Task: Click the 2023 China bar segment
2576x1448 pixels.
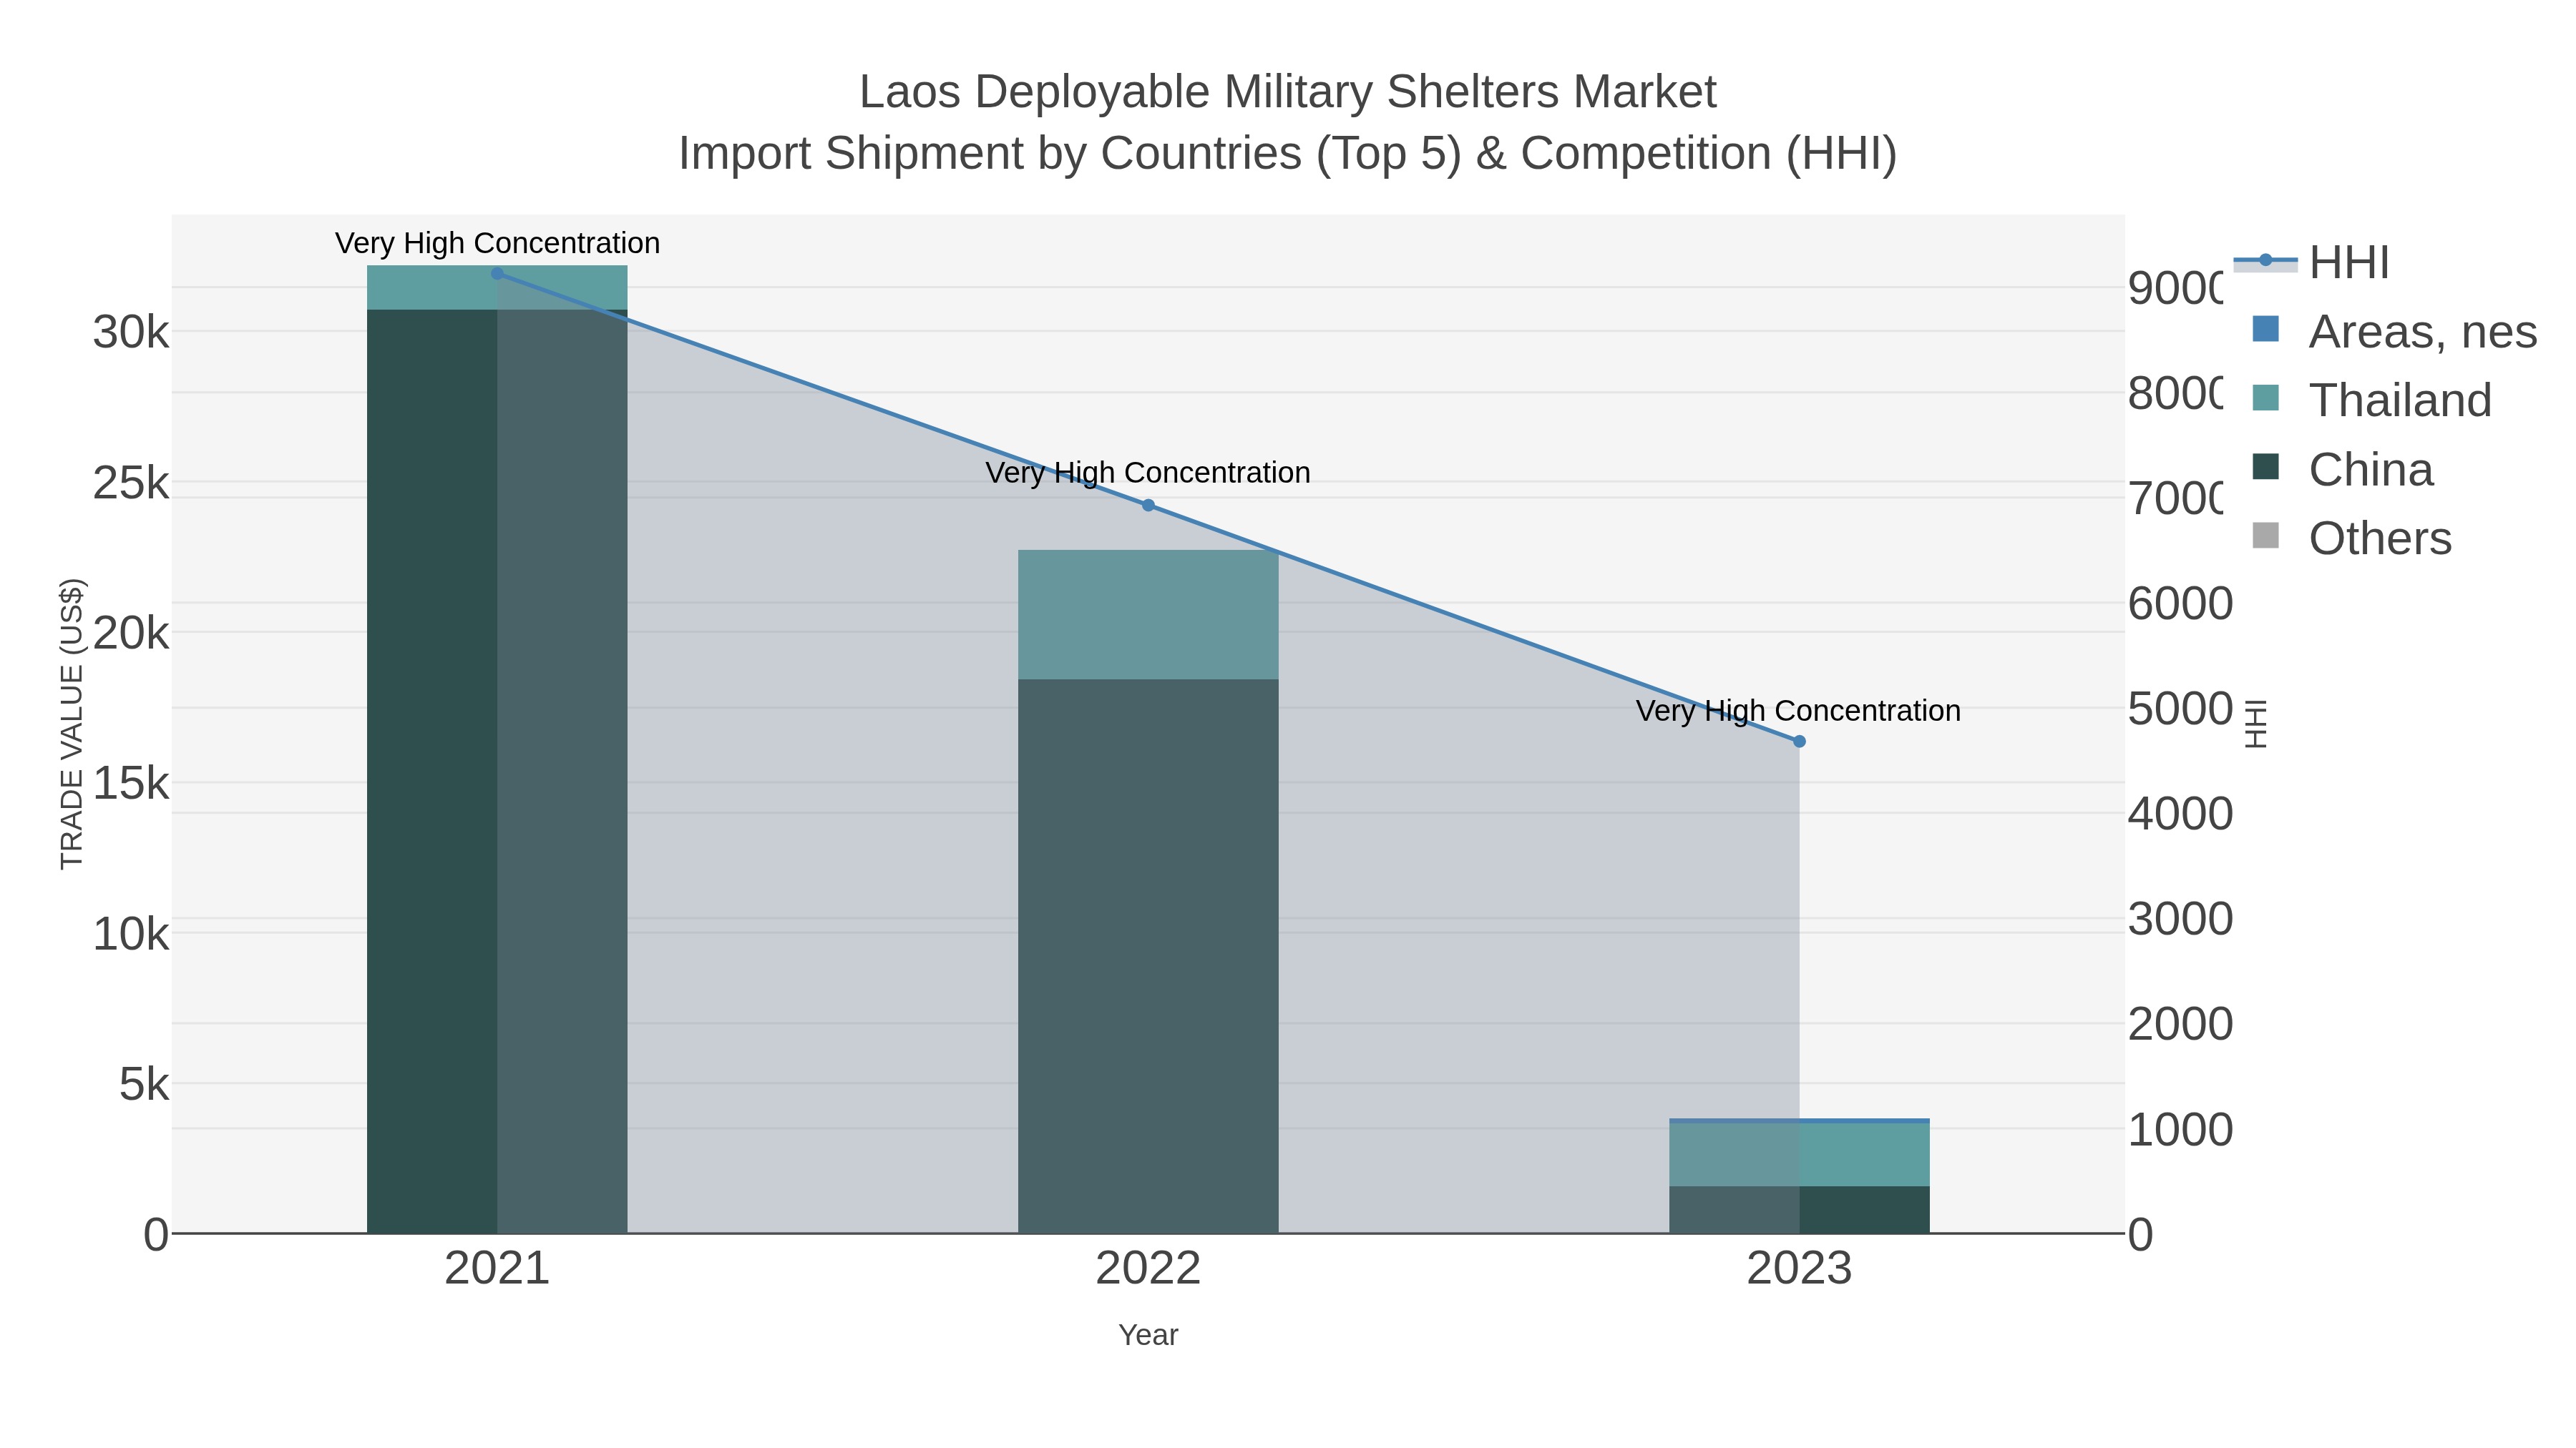Action: pos(1799,1209)
